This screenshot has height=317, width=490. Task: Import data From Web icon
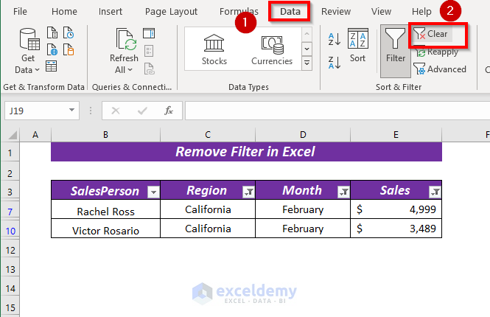(x=52, y=49)
